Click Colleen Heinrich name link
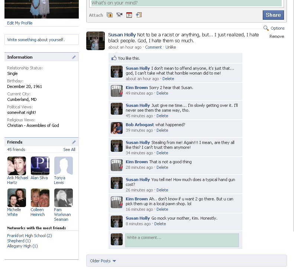The height and width of the screenshot is (269, 294). 38,212
